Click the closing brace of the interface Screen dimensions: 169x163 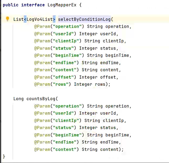pos(4,156)
